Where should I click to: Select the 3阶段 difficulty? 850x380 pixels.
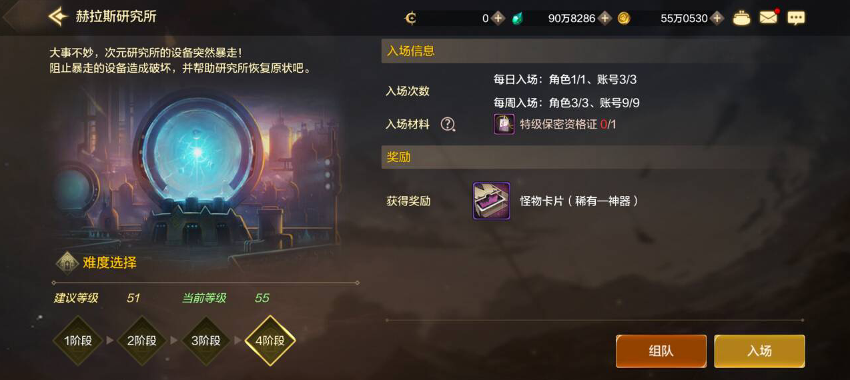tap(206, 341)
